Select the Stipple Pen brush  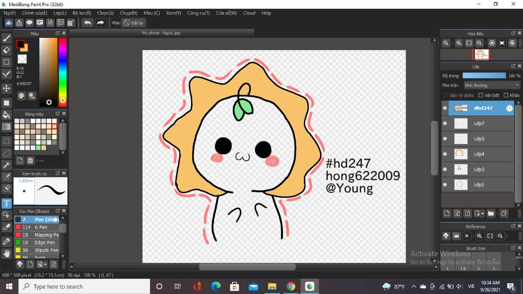click(37, 250)
